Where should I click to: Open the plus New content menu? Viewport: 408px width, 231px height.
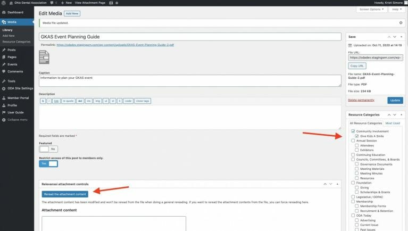66,3
